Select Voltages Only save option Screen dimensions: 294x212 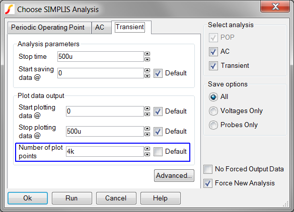[x=213, y=111]
